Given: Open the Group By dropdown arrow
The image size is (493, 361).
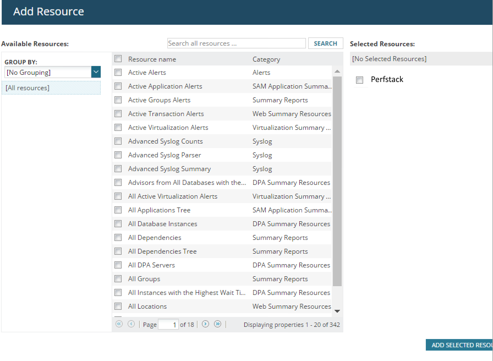Looking at the screenshot, I should [96, 72].
